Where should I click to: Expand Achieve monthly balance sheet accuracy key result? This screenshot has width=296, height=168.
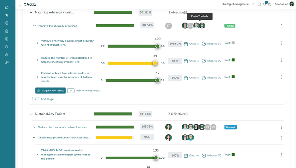coord(37,43)
